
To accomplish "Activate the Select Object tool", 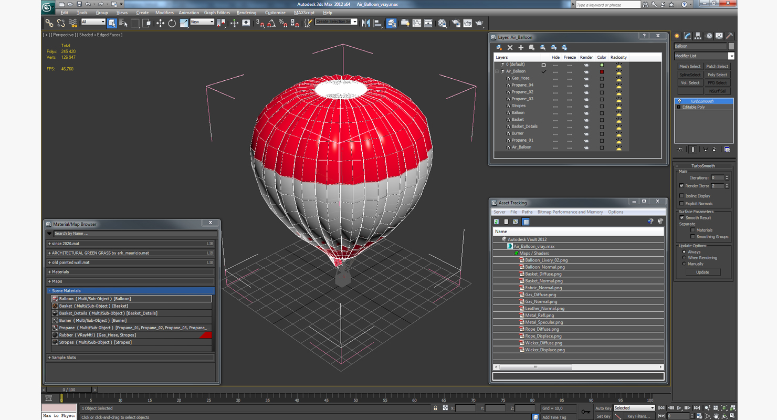I will [x=112, y=23].
